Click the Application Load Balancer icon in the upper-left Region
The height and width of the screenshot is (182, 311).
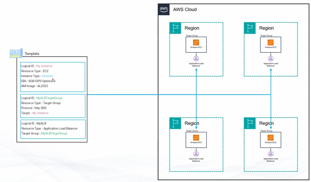(x=196, y=58)
